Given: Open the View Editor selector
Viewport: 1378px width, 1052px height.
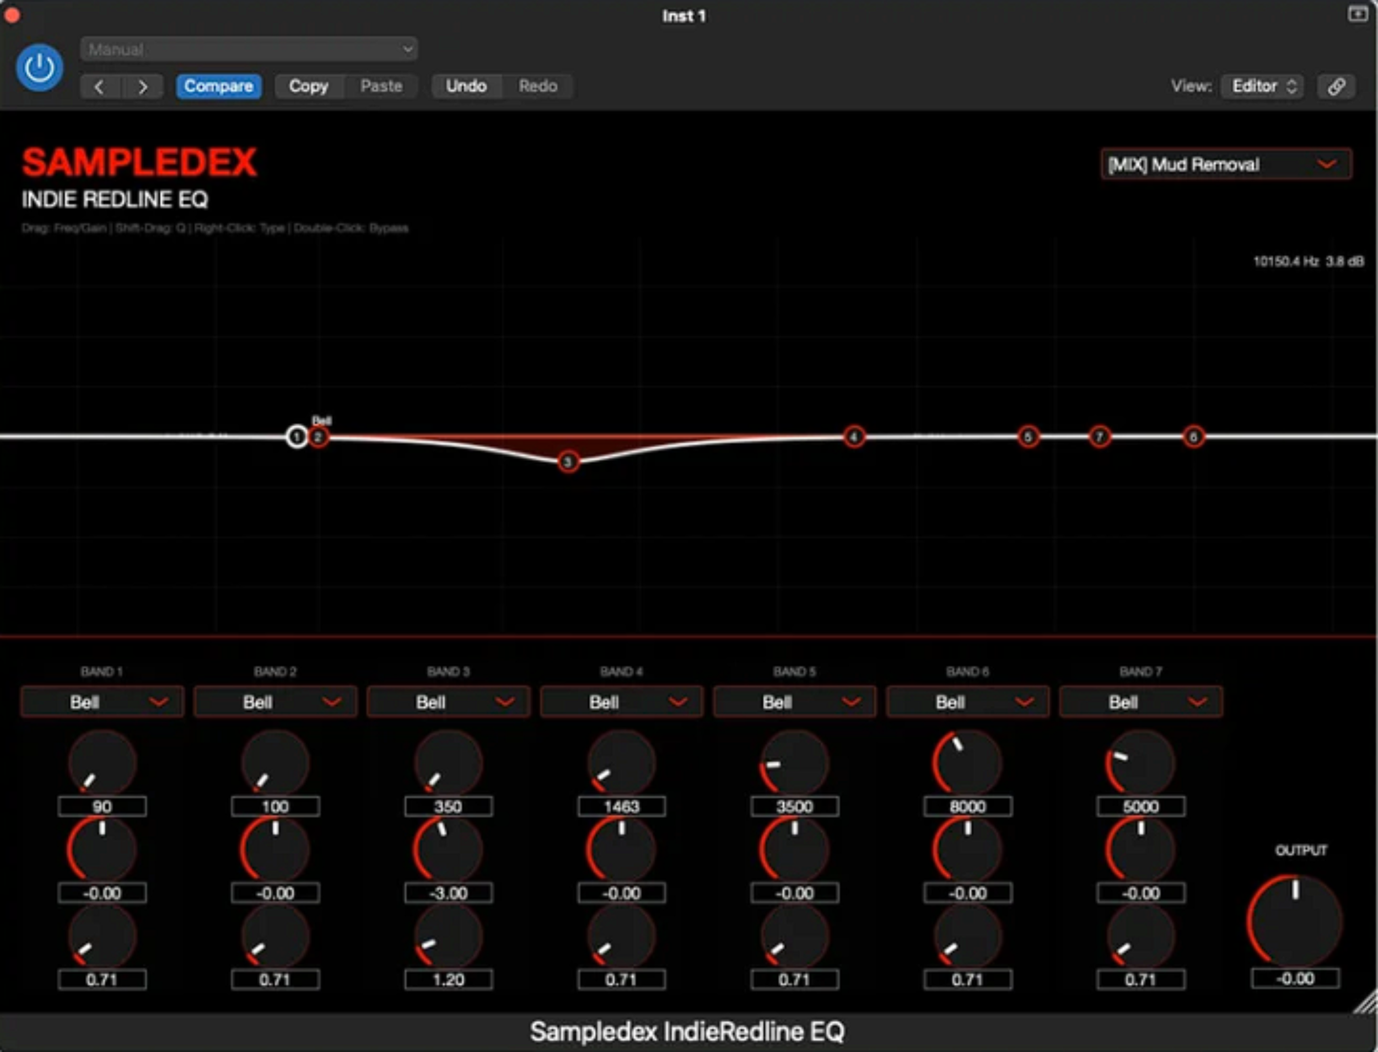Looking at the screenshot, I should [x=1261, y=87].
